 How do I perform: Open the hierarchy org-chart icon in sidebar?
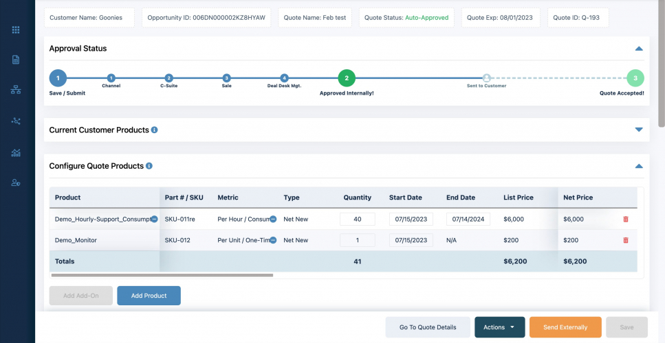pos(16,90)
